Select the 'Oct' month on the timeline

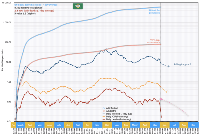[x=87, y=124]
